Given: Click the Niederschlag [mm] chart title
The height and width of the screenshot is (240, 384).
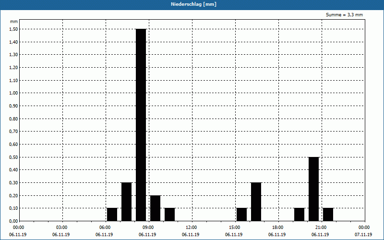Looking at the screenshot, I should [x=193, y=4].
